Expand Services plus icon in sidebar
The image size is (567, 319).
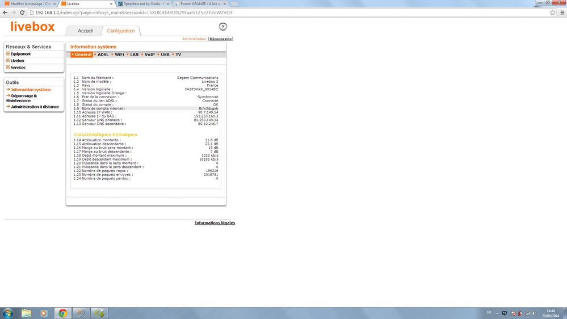[8, 68]
